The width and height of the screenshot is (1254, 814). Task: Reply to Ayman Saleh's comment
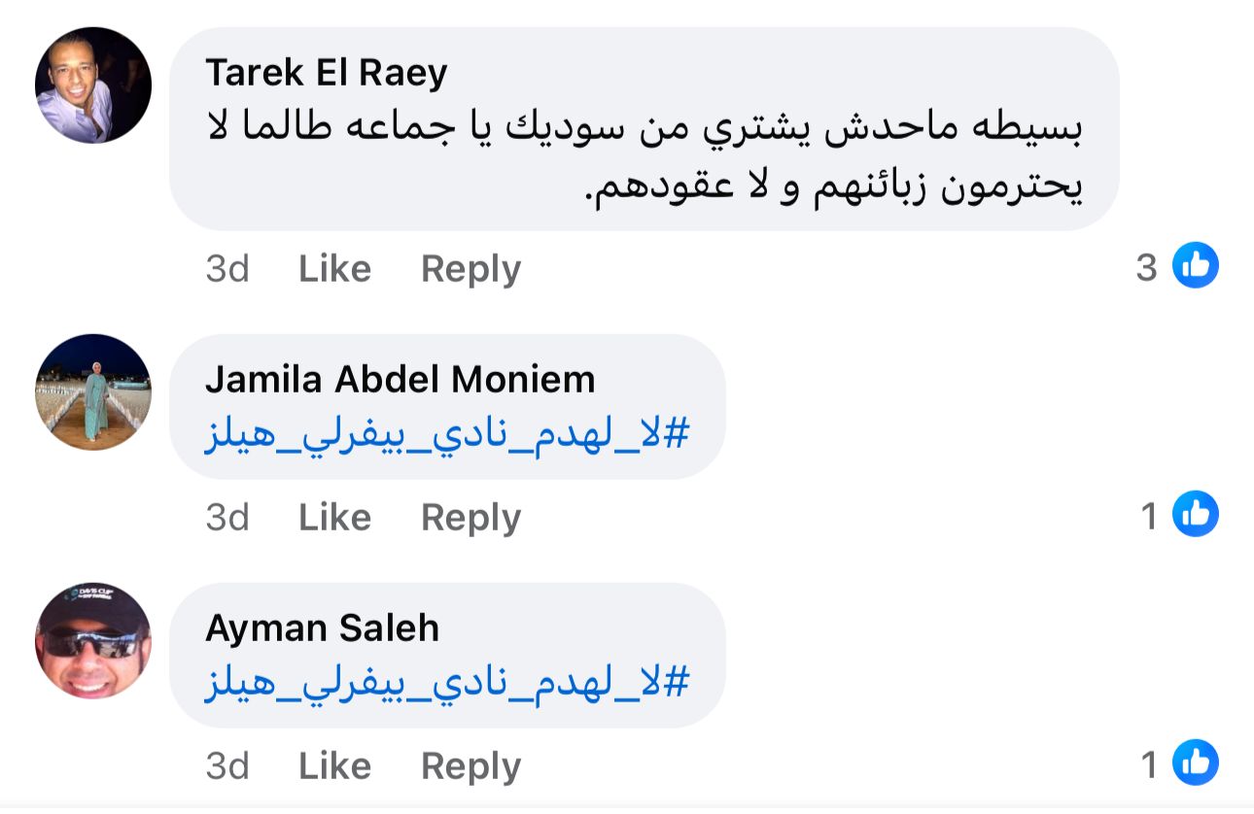pyautogui.click(x=470, y=766)
